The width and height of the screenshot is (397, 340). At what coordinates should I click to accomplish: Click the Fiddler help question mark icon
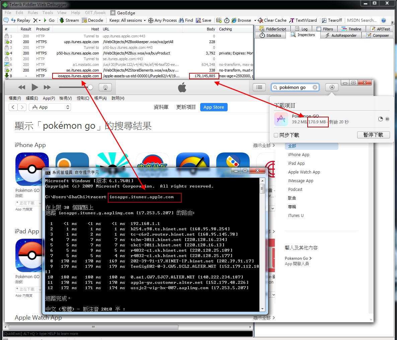tap(384, 20)
